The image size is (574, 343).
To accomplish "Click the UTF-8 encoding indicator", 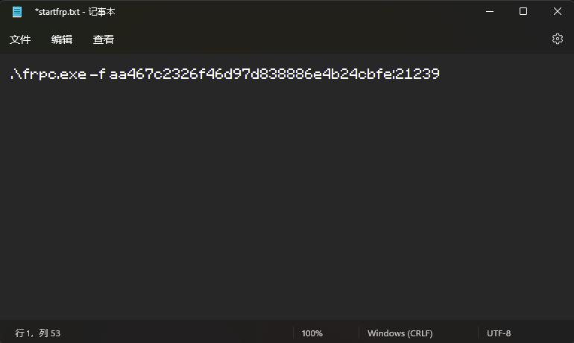I will [x=499, y=333].
